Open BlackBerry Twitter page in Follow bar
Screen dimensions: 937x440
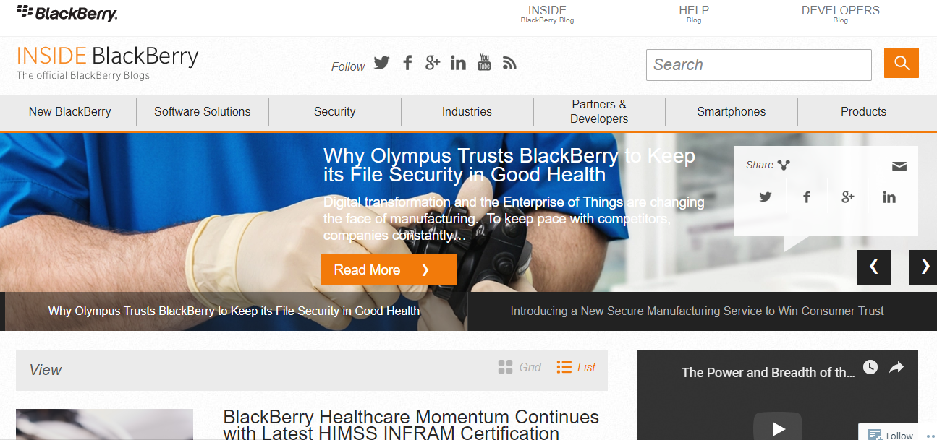(x=382, y=63)
